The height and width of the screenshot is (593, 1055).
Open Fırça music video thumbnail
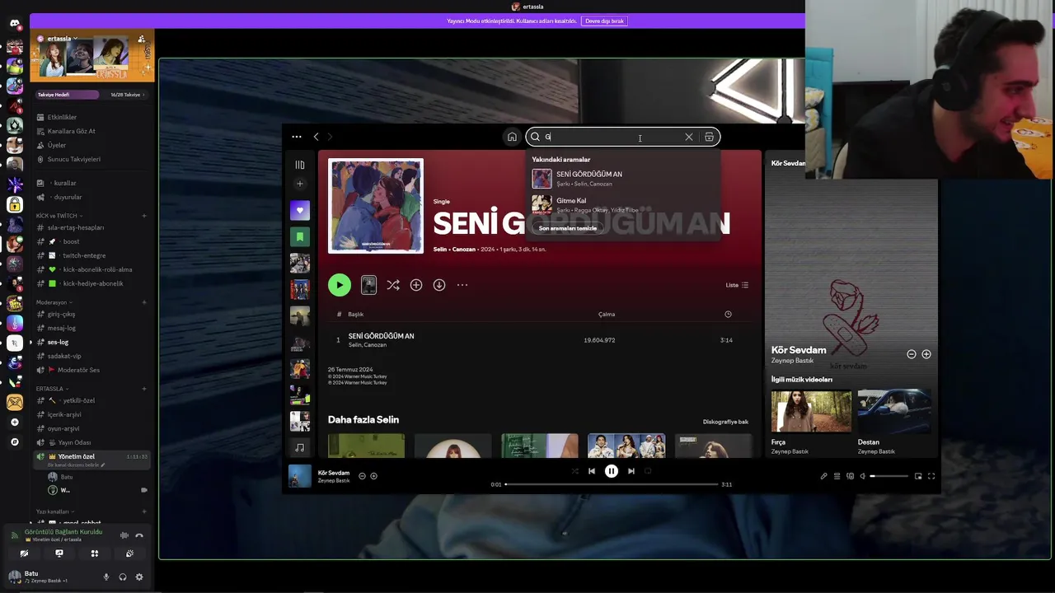click(x=811, y=411)
